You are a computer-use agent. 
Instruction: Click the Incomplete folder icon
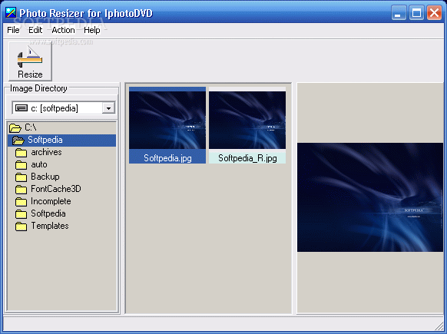click(x=21, y=201)
